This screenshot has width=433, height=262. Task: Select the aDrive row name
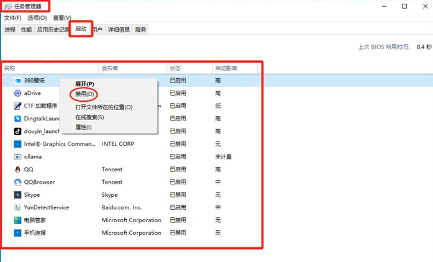(x=32, y=93)
